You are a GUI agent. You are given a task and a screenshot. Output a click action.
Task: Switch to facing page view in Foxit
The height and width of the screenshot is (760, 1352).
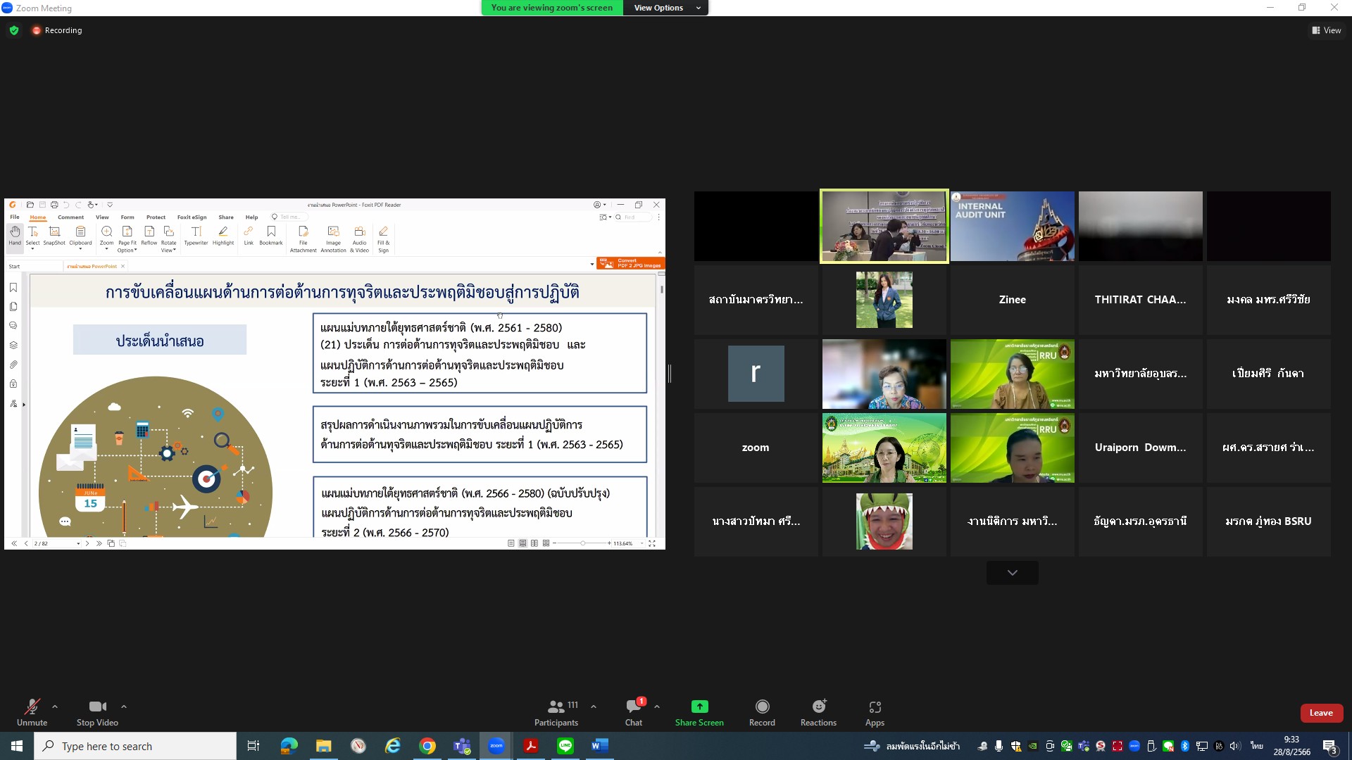click(534, 543)
